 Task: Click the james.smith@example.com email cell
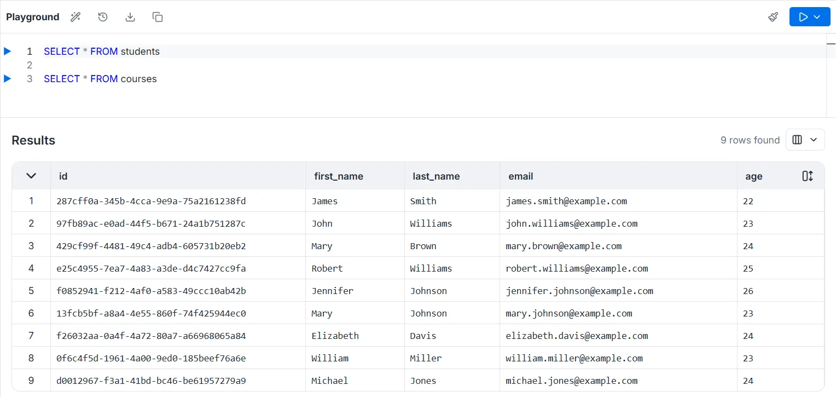[566, 201]
